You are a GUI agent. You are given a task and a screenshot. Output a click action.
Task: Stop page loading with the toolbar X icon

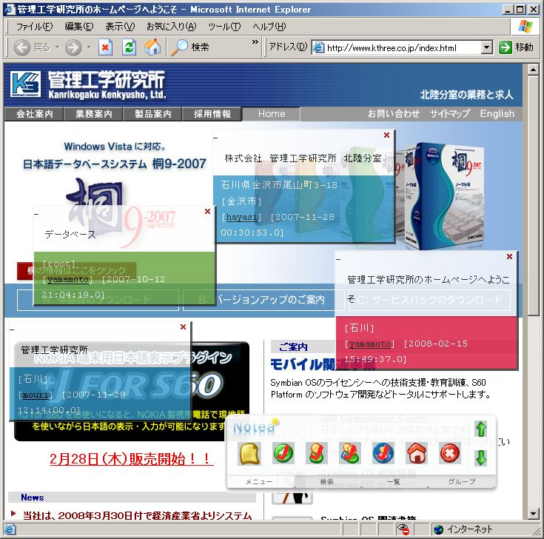point(105,47)
